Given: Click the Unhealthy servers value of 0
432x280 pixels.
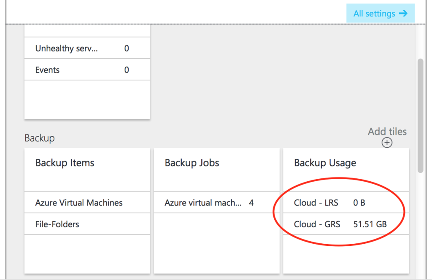Looking at the screenshot, I should (x=127, y=48).
